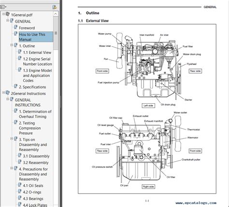Click the 'Oil level gauge' label
This screenshot has width=229, height=207.
coord(105,125)
